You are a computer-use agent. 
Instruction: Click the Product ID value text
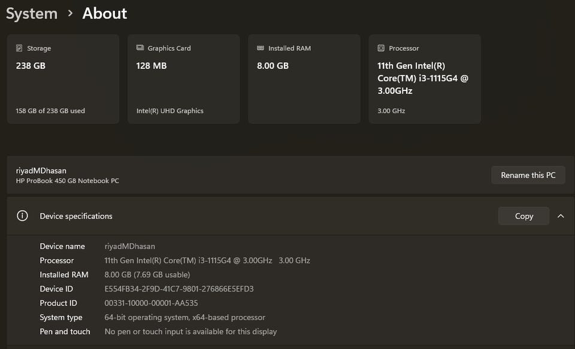click(151, 304)
